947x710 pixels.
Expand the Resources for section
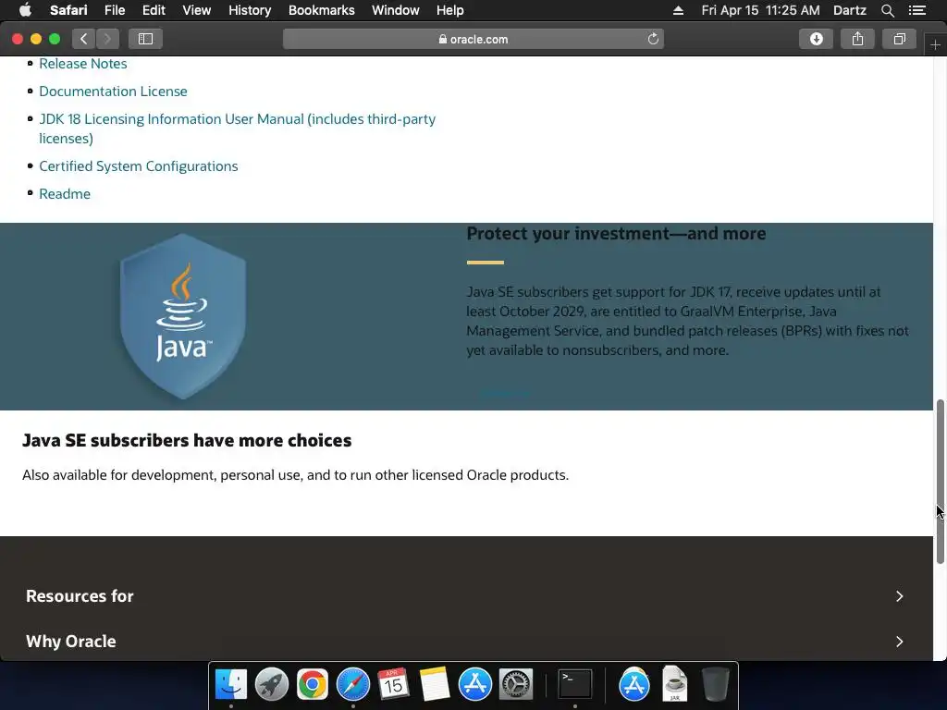(x=466, y=596)
